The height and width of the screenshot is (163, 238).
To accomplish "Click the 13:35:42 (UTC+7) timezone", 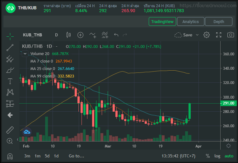I will pyautogui.click(x=179, y=156).
